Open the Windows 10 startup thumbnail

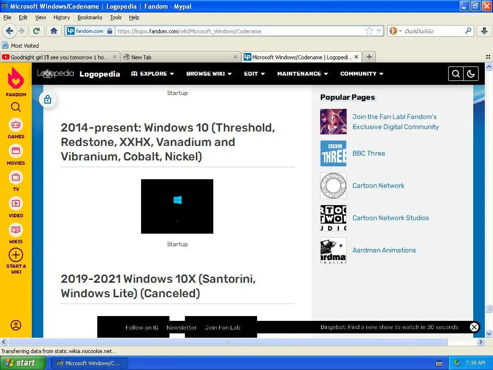(x=177, y=206)
